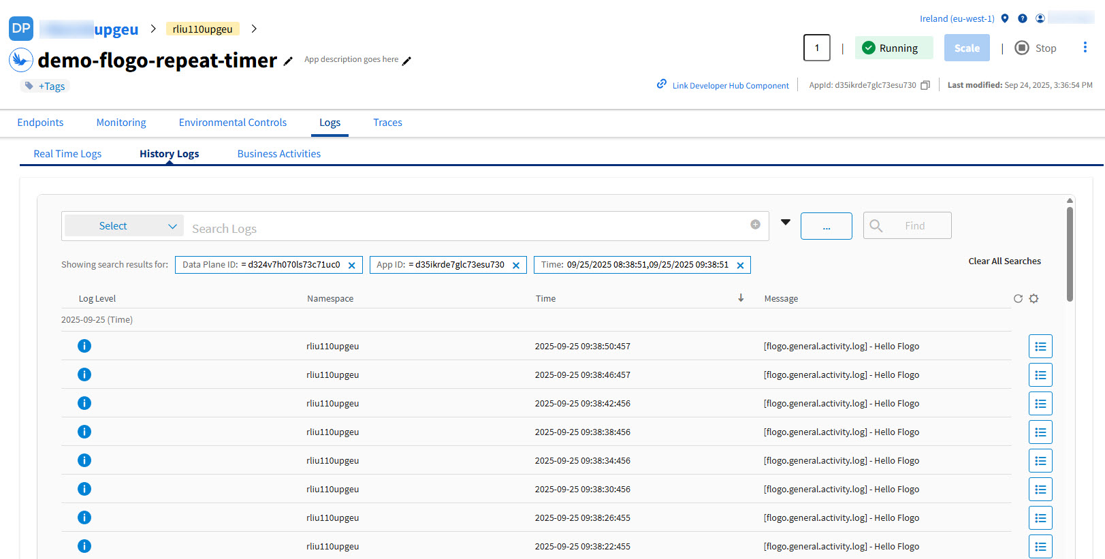The image size is (1105, 559).
Task: Remove the Time range filter chip
Action: coord(740,266)
